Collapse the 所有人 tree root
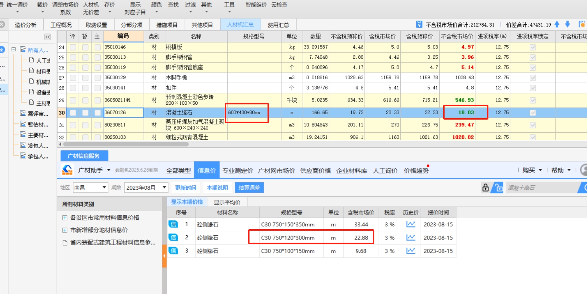Viewport: 587px width, 294px height. [x=13, y=50]
